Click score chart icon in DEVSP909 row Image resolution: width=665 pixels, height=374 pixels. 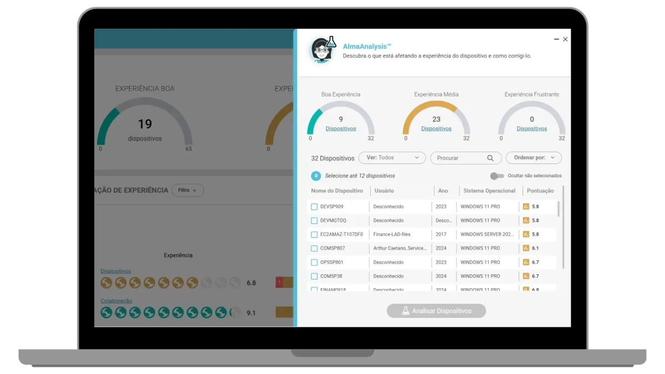[x=526, y=207]
